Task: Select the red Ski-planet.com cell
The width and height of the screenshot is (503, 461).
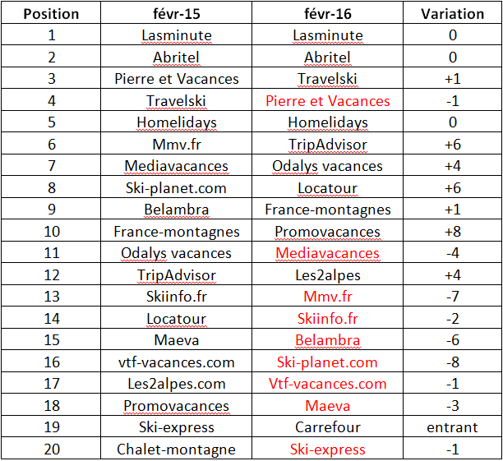Action: tap(328, 362)
